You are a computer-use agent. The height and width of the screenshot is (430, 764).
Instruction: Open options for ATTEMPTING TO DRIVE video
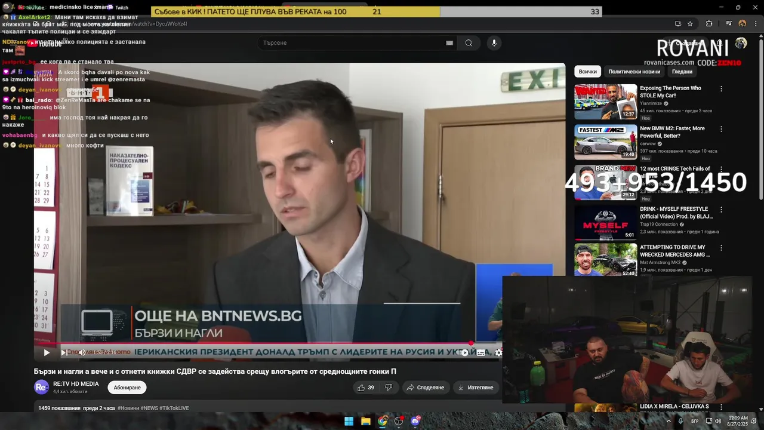click(x=721, y=248)
